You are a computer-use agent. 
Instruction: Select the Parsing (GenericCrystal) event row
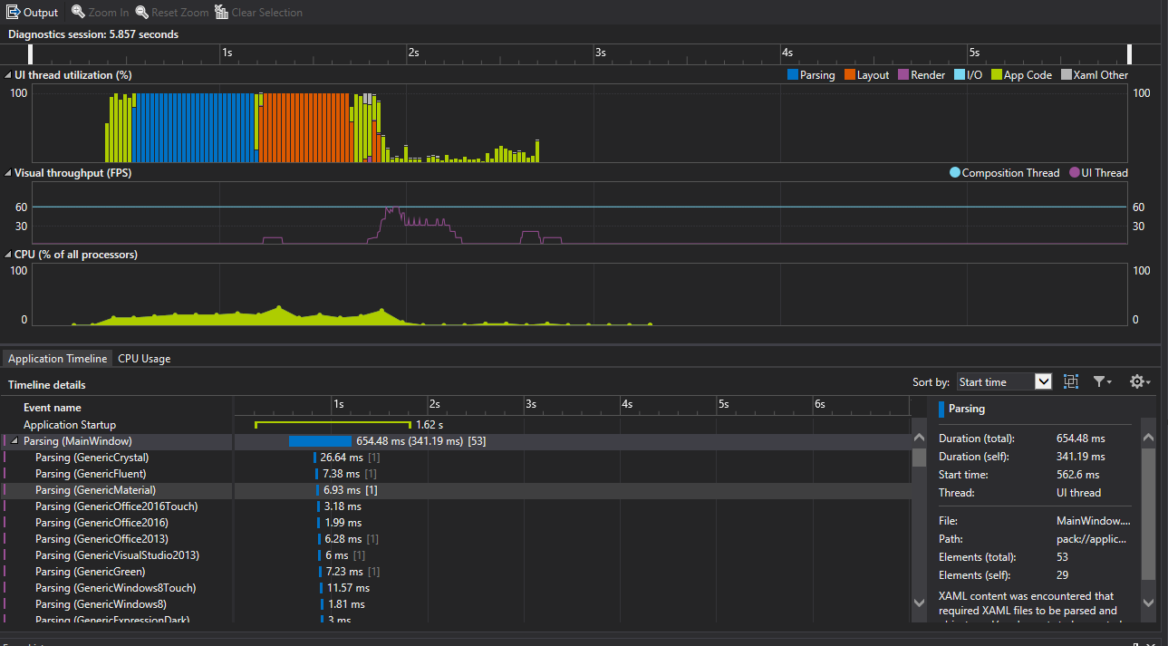pos(92,458)
